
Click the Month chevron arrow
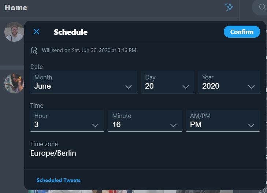[129, 87]
